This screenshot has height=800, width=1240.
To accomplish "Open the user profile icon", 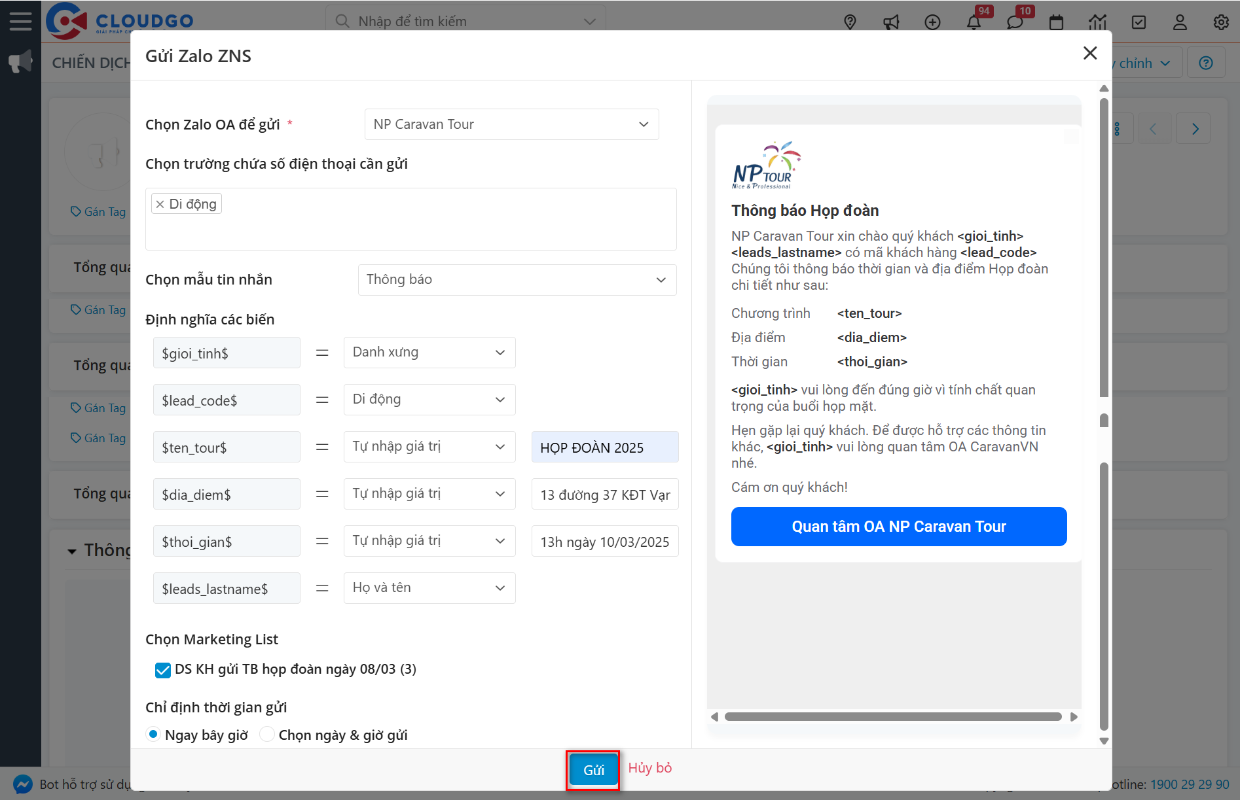I will (x=1180, y=22).
